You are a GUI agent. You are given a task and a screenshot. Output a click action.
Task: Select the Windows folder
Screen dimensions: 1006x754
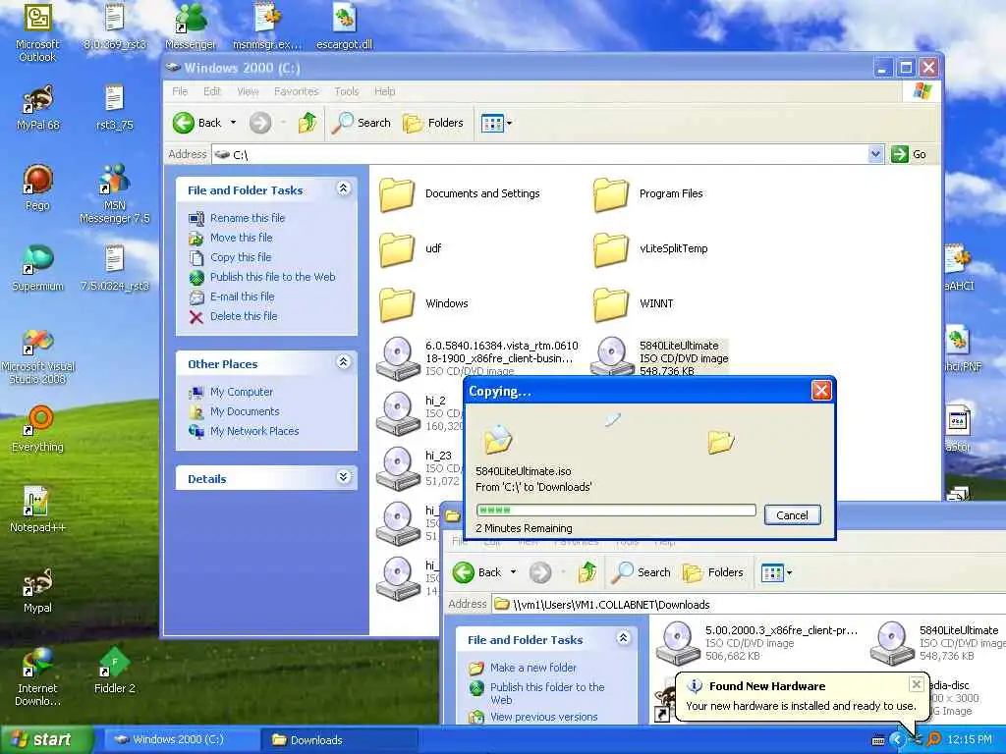[423, 304]
